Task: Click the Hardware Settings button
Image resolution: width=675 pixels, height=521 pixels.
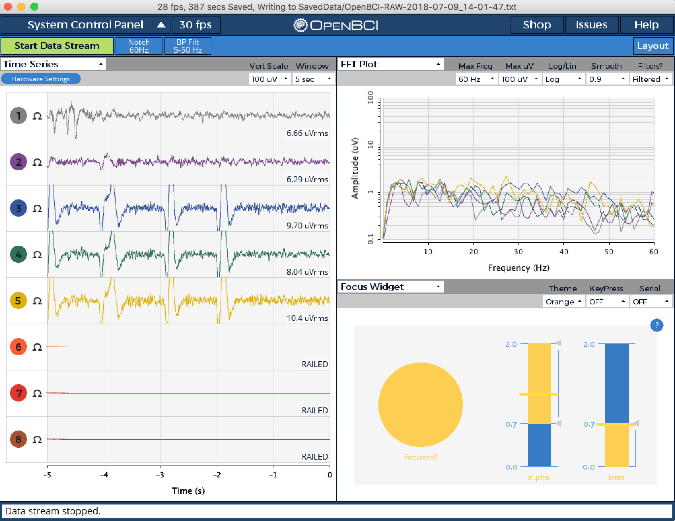Action: point(41,79)
